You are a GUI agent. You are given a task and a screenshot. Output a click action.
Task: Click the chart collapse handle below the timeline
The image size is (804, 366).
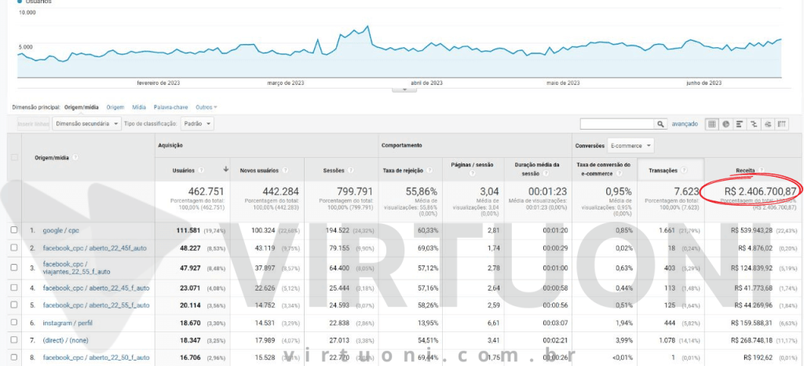404,90
